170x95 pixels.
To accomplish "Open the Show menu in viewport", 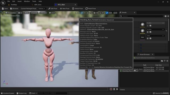I will coord(27,13).
